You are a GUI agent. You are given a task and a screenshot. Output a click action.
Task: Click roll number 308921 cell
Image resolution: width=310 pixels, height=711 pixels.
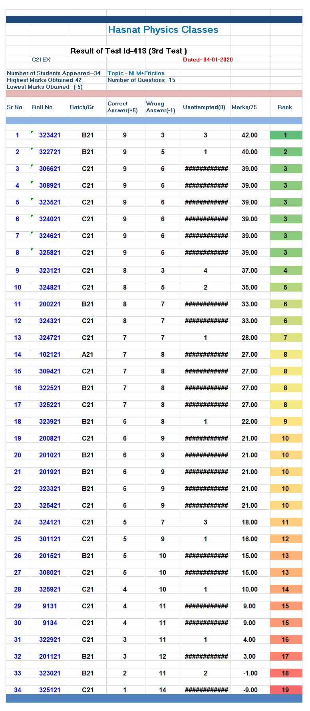coord(50,185)
